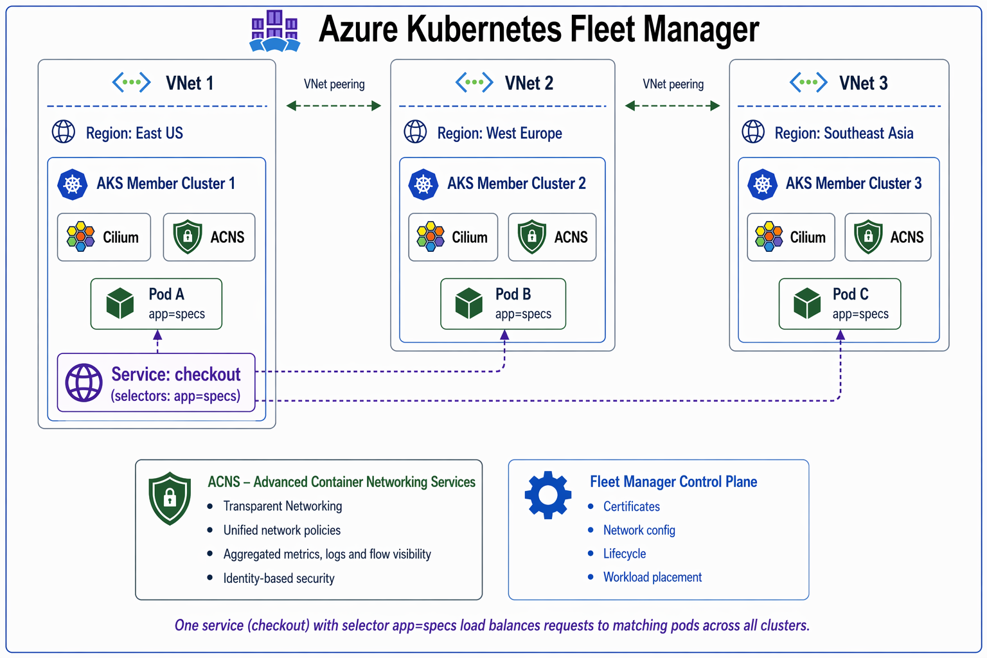Click the VNet 3 label
This screenshot has height=658, width=987.
[864, 83]
